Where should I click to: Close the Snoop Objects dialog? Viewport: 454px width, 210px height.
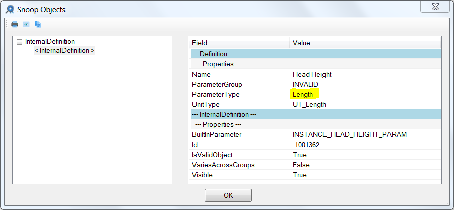(435, 7)
